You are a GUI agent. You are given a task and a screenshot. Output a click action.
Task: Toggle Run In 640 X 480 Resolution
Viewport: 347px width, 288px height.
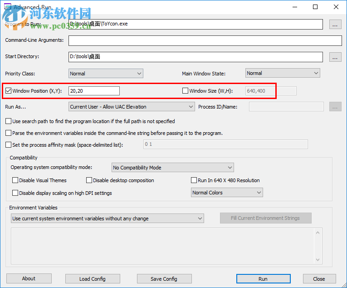click(194, 180)
